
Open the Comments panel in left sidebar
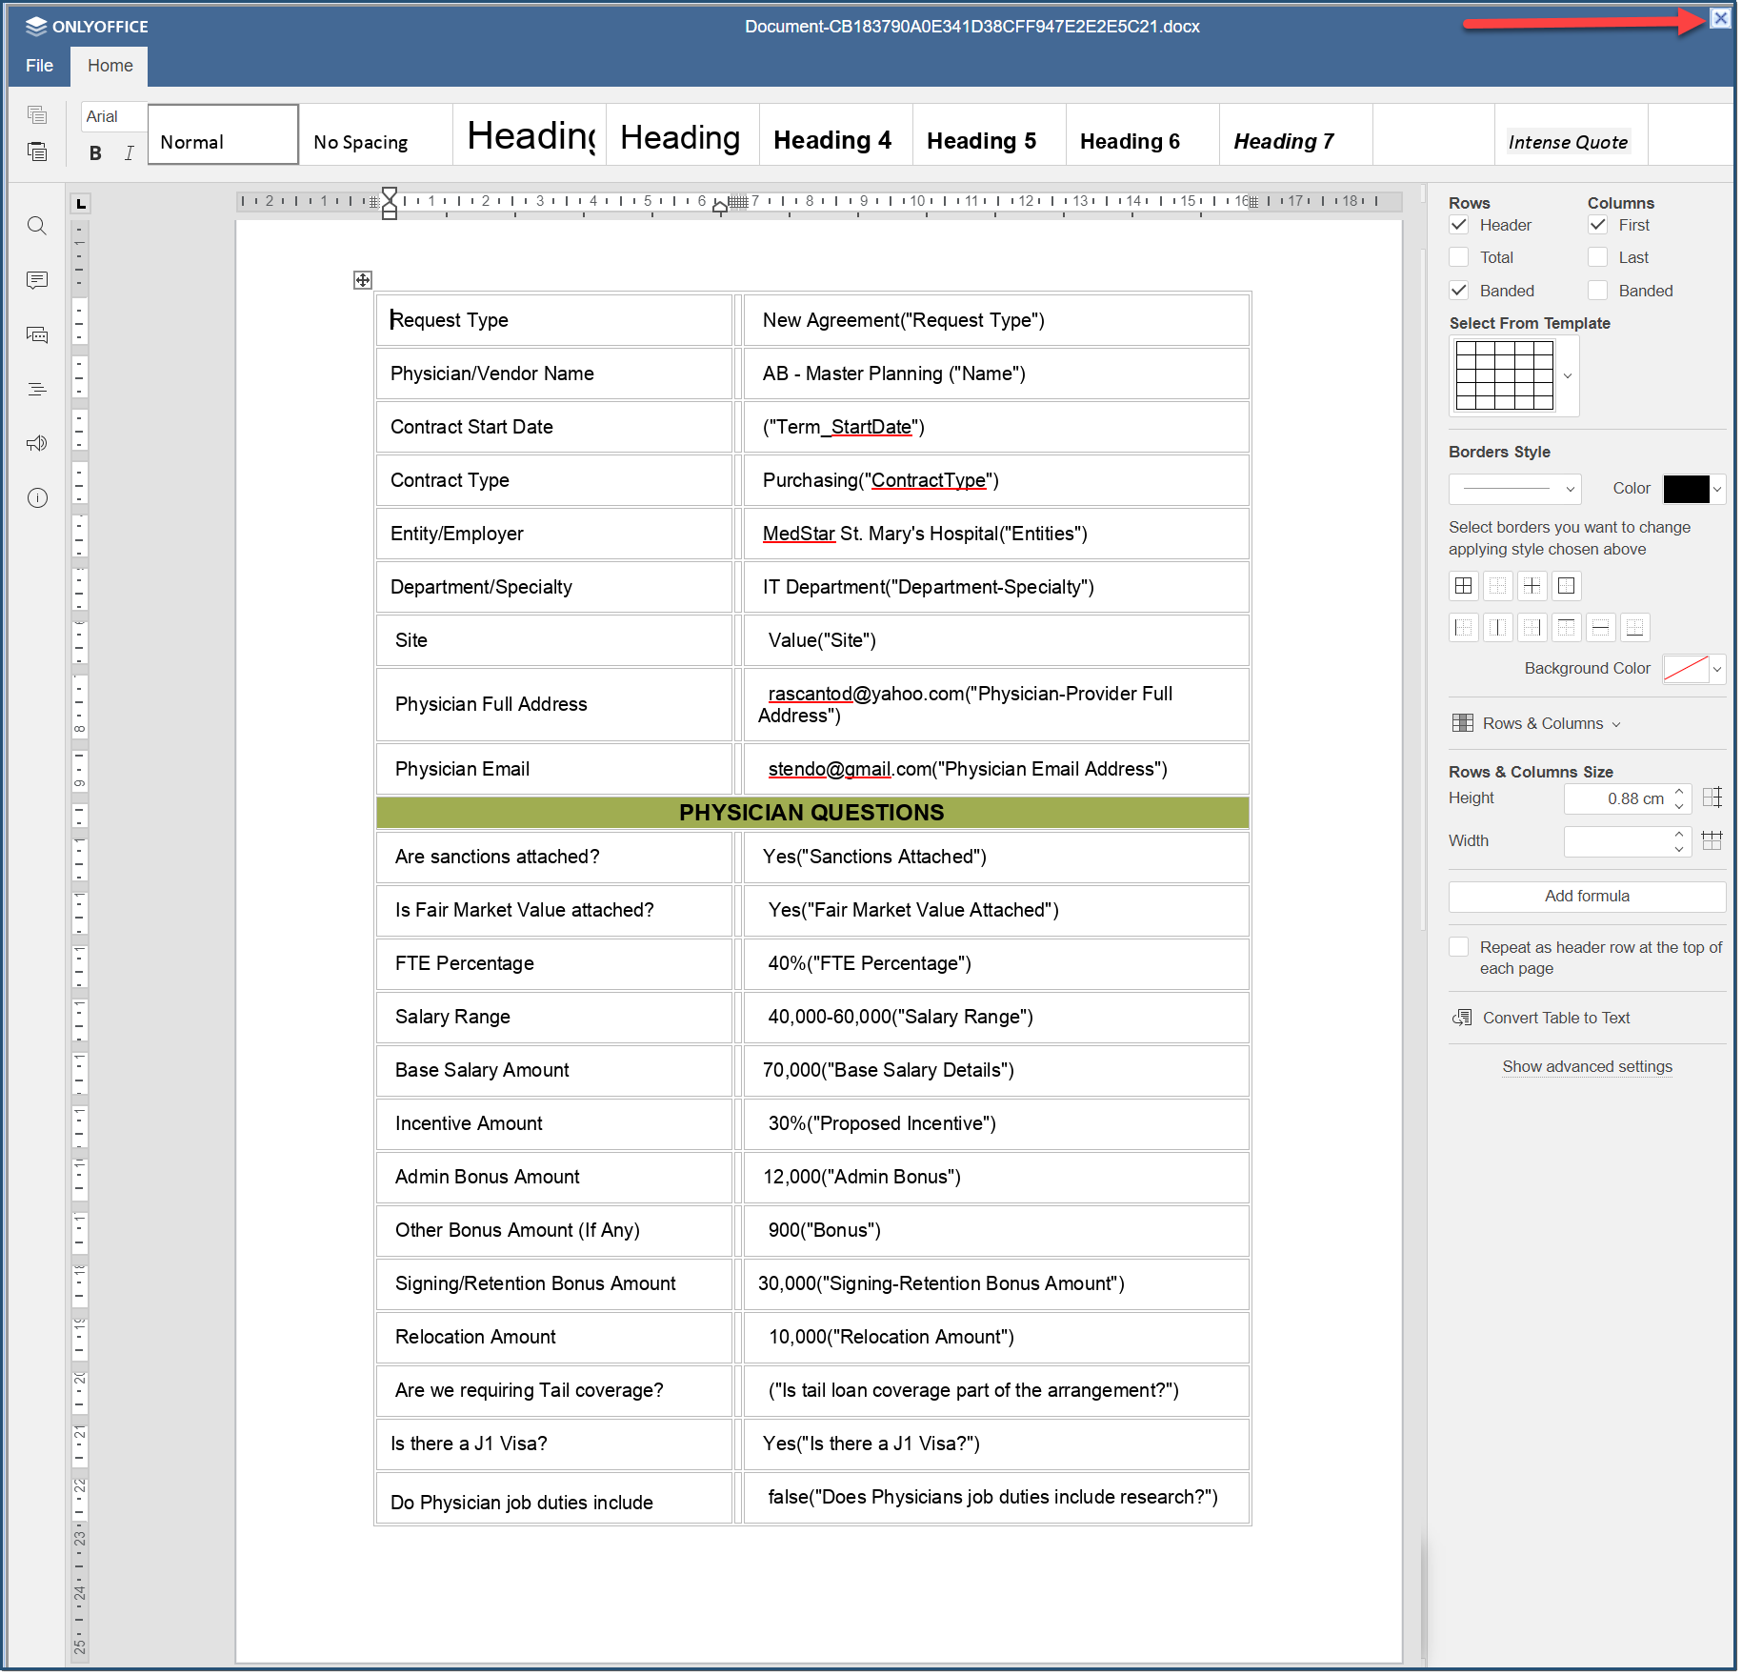coord(37,280)
